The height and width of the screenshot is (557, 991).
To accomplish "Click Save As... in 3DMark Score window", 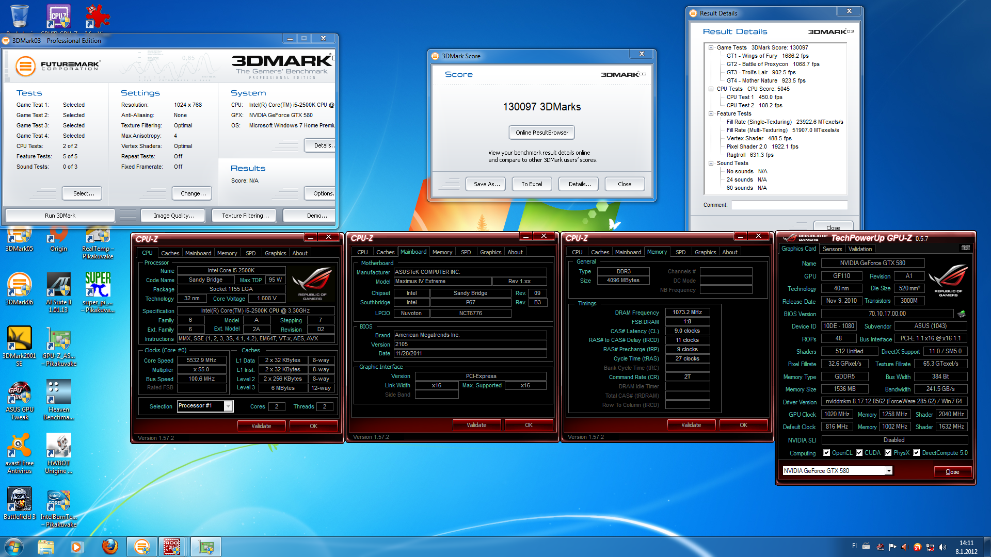I will click(x=487, y=184).
